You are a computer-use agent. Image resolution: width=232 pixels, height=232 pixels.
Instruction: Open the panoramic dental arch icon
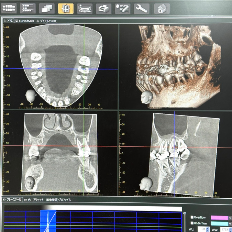coord(85,9)
